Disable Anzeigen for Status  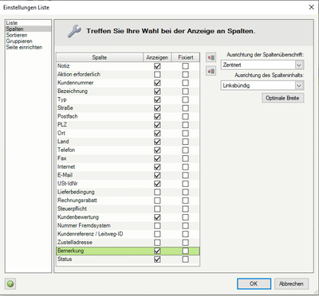(157, 259)
